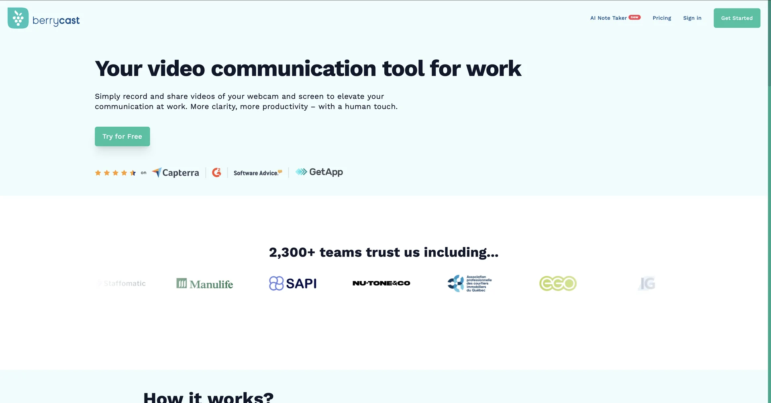The image size is (771, 403).
Task: Click the faded IG logo
Action: pos(647,284)
